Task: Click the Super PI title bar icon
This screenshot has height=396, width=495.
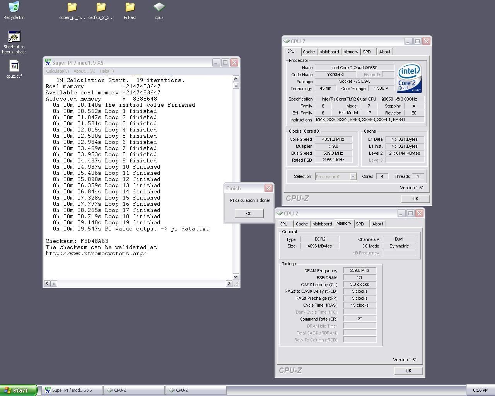Action: pyautogui.click(x=48, y=62)
